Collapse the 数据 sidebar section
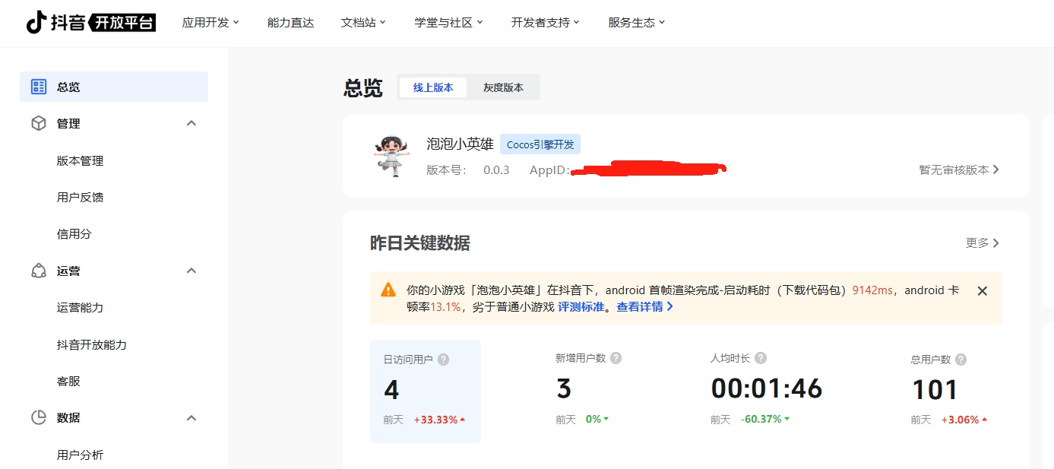Screen dimensions: 1054x469 click(191, 417)
